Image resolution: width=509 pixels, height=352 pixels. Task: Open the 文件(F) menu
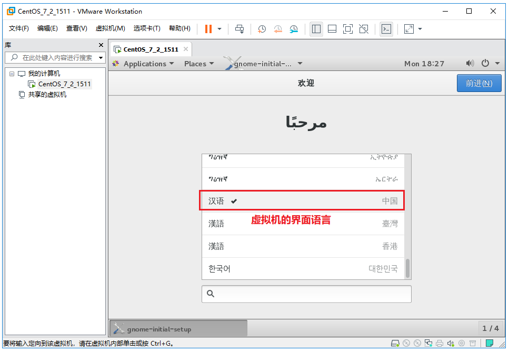tap(19, 28)
